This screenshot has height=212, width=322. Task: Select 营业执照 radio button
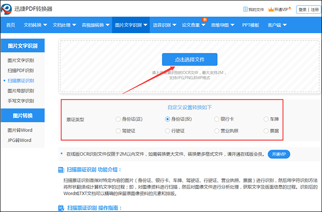[217, 131]
